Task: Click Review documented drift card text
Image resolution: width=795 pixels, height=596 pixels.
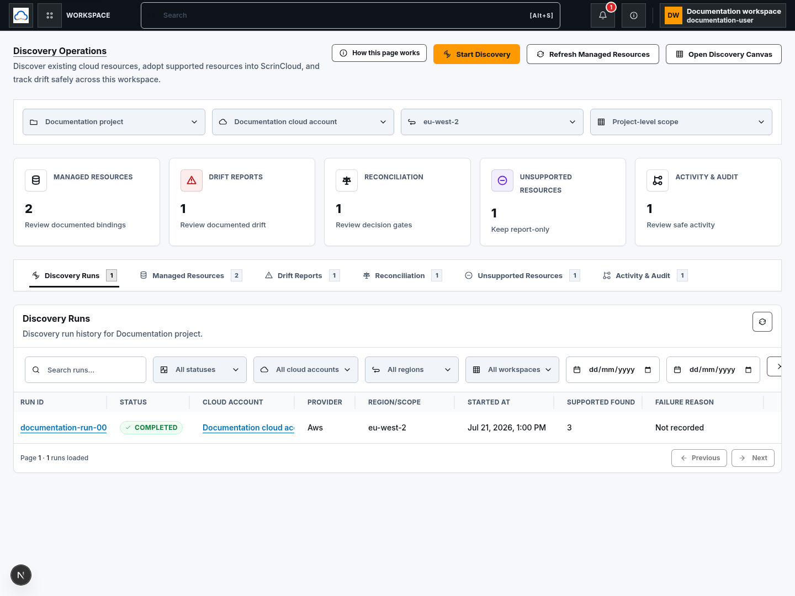Action: [x=223, y=225]
